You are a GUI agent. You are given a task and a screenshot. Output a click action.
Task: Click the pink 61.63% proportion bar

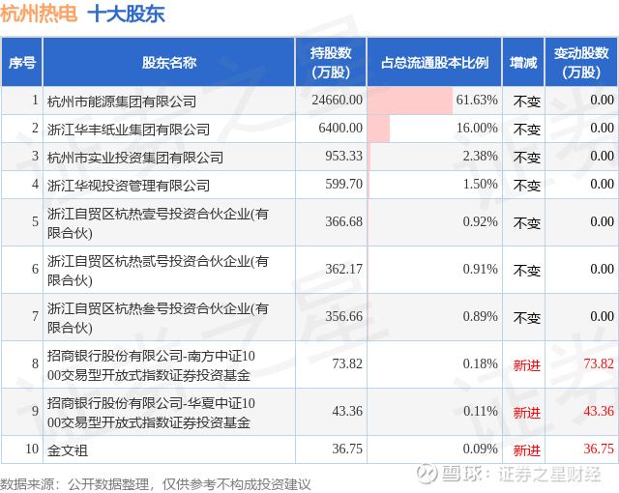410,101
